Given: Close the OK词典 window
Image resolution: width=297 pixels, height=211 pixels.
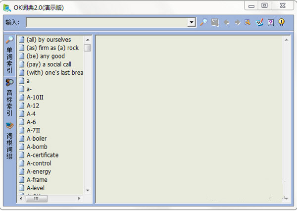Looking at the screenshot, I should click(283, 5).
